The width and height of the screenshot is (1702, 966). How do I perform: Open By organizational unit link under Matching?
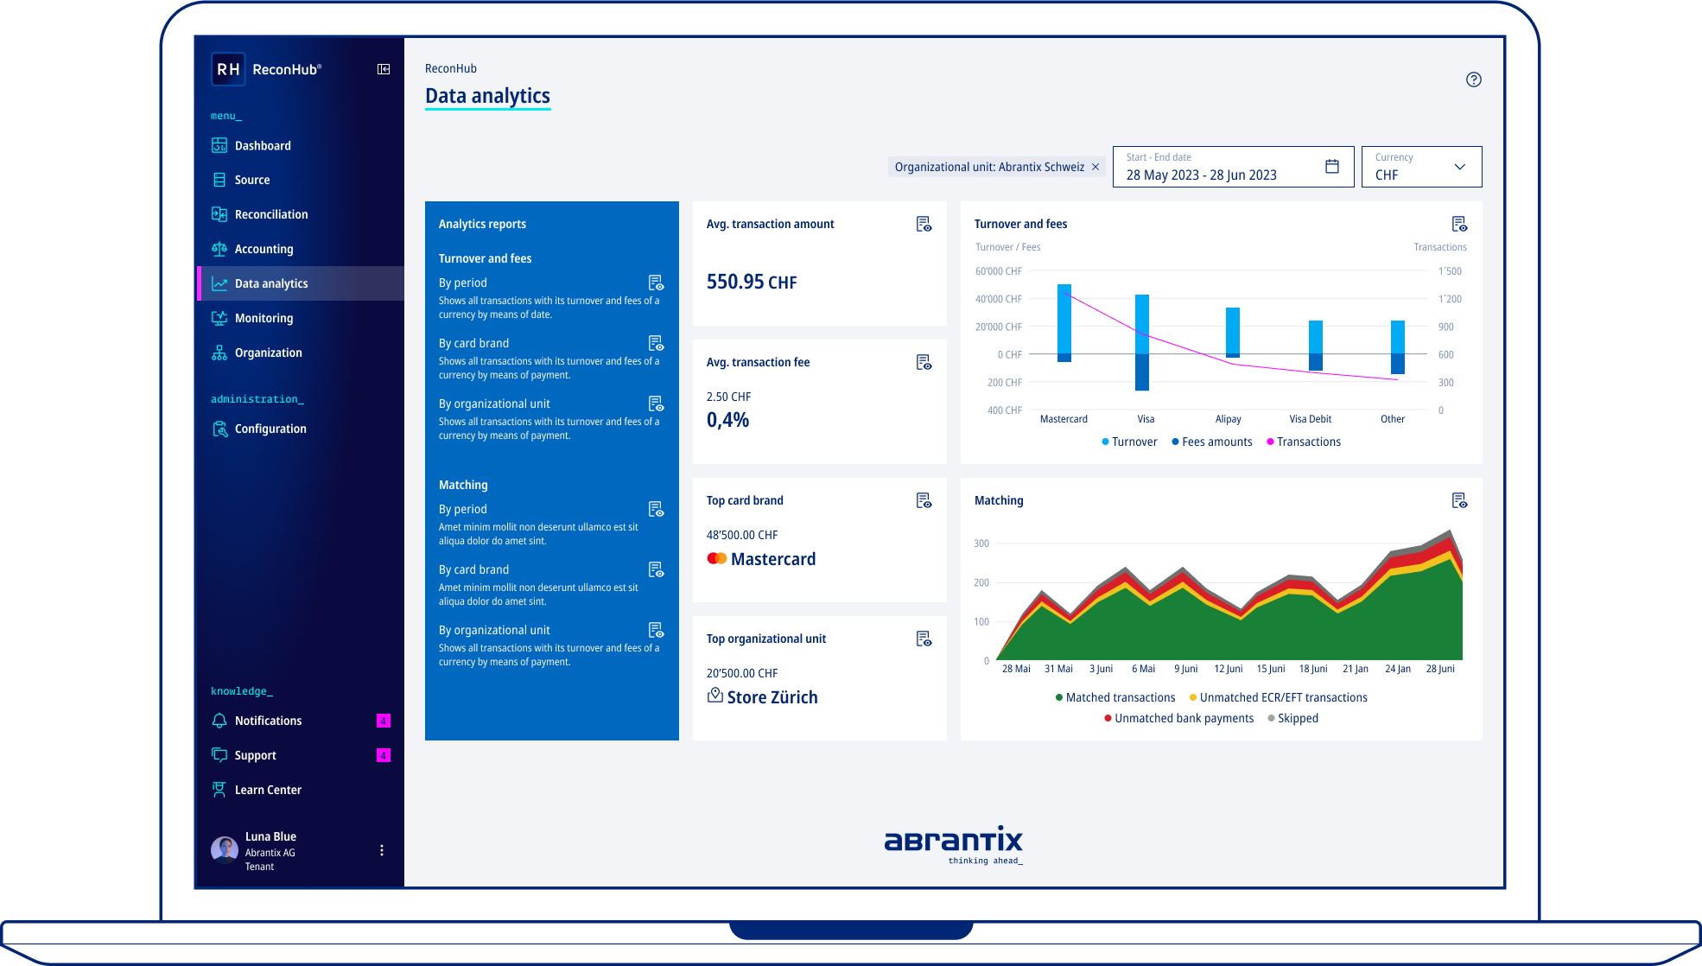pos(494,630)
